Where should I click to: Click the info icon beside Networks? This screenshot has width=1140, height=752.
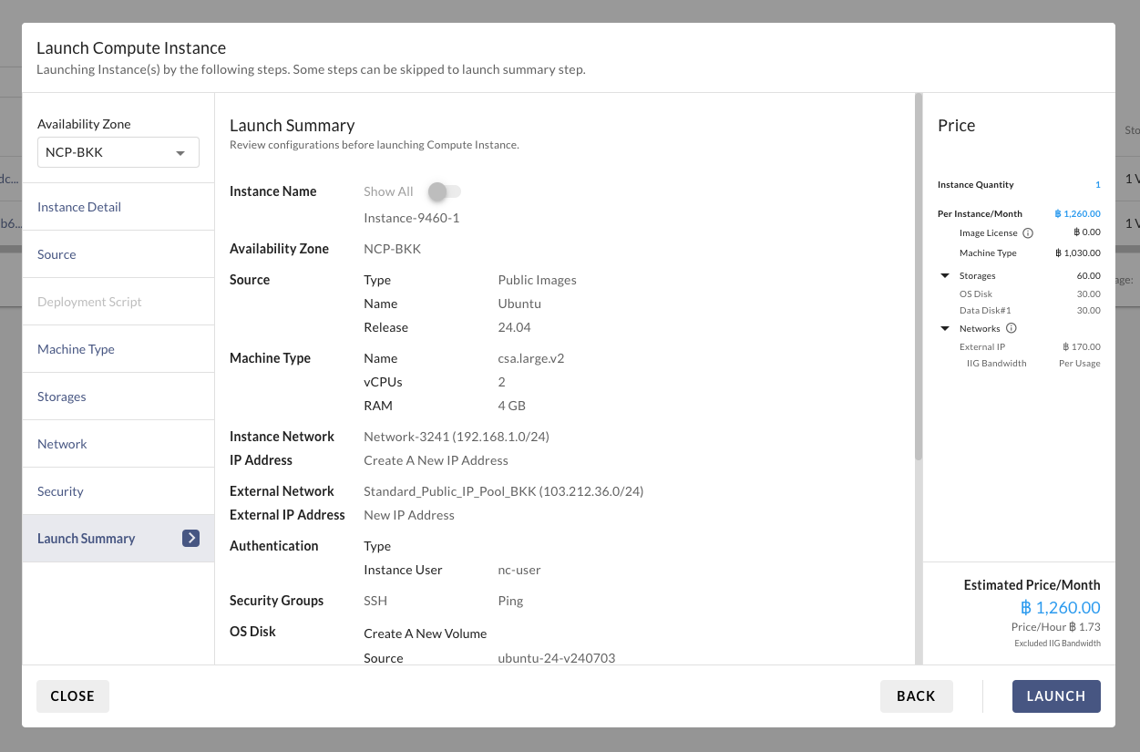tap(1012, 328)
